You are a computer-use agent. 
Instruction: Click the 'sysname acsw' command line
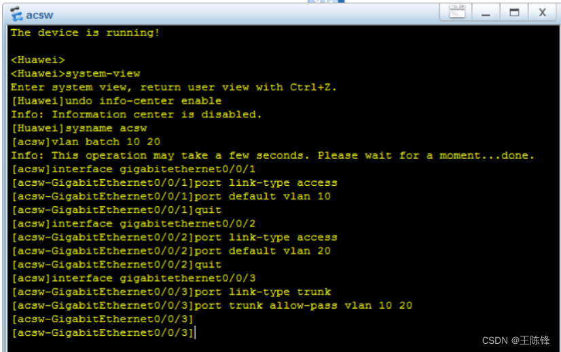pos(78,128)
